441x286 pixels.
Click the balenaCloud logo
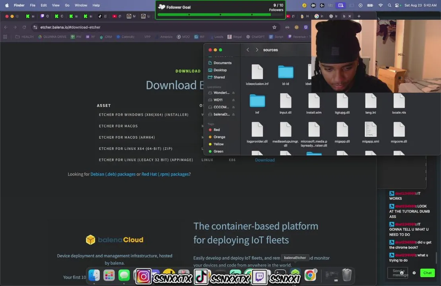115,240
